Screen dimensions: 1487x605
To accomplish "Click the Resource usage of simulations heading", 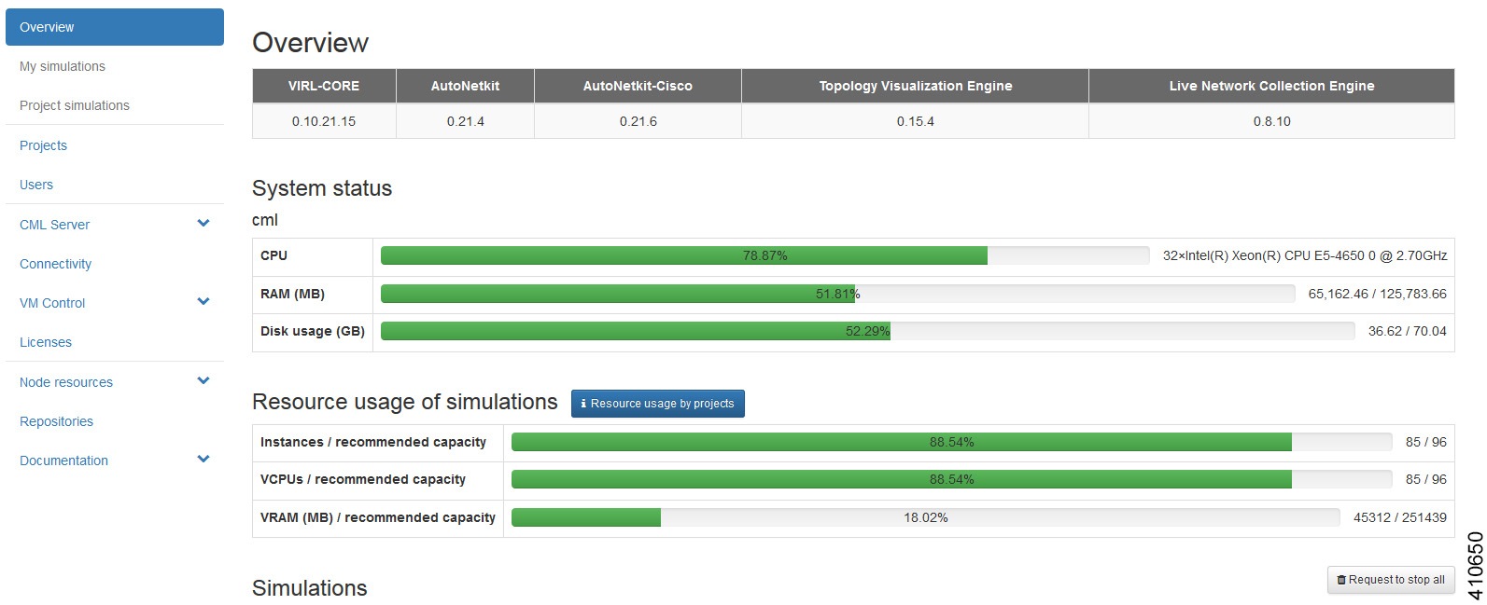I will 404,402.
